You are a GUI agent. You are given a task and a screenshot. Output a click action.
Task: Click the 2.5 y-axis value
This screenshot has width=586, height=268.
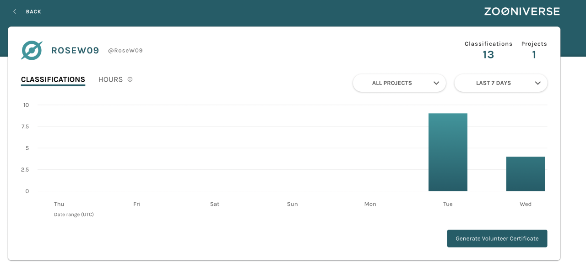(x=25, y=170)
